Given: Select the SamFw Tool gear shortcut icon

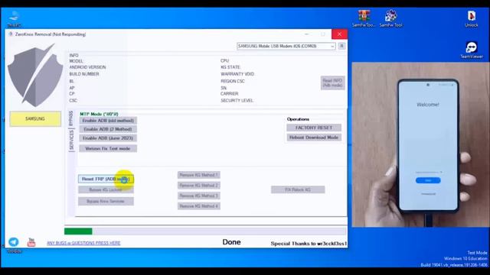Looking at the screenshot, I should pos(390,18).
